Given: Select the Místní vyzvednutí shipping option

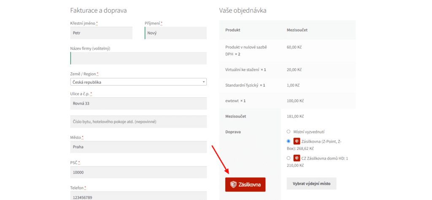Looking at the screenshot, I should tap(289, 131).
